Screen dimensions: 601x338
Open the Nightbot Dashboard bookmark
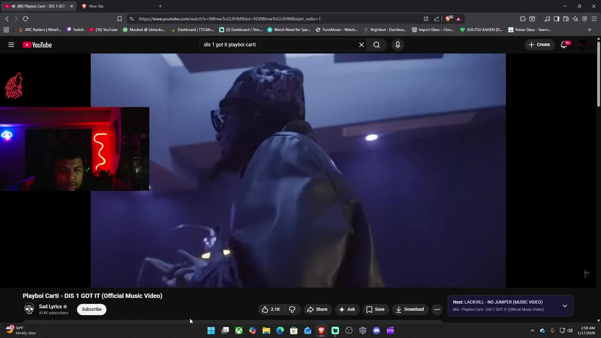[x=385, y=30]
